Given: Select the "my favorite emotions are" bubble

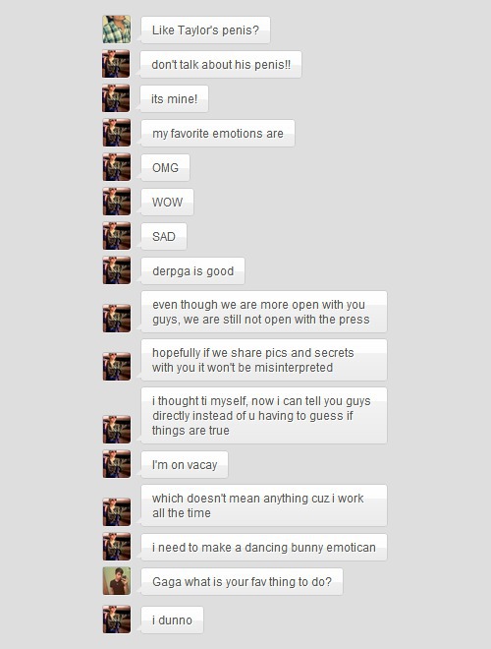Looking at the screenshot, I should click(x=218, y=134).
